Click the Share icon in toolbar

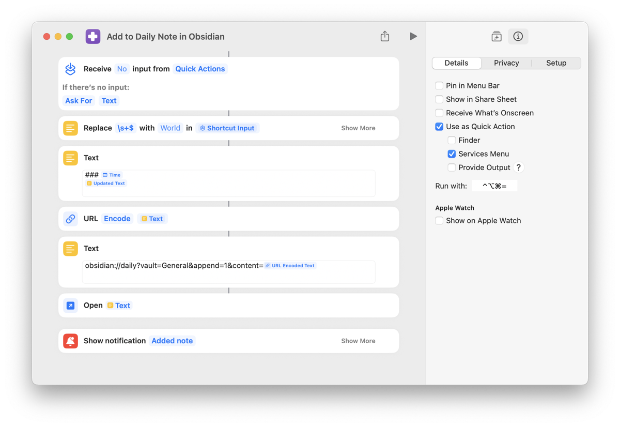(x=385, y=36)
